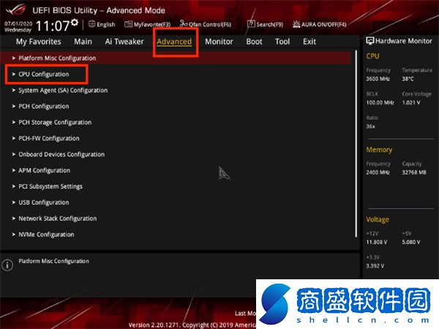Click the 1.021 V core voltage value
Viewport: 439px width, 329px height.
(x=411, y=102)
